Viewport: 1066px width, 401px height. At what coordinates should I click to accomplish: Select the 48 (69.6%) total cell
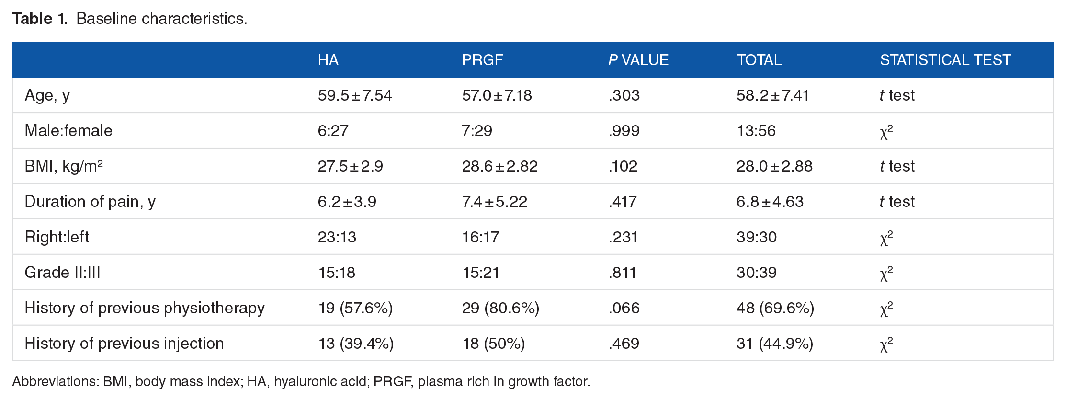coord(775,308)
